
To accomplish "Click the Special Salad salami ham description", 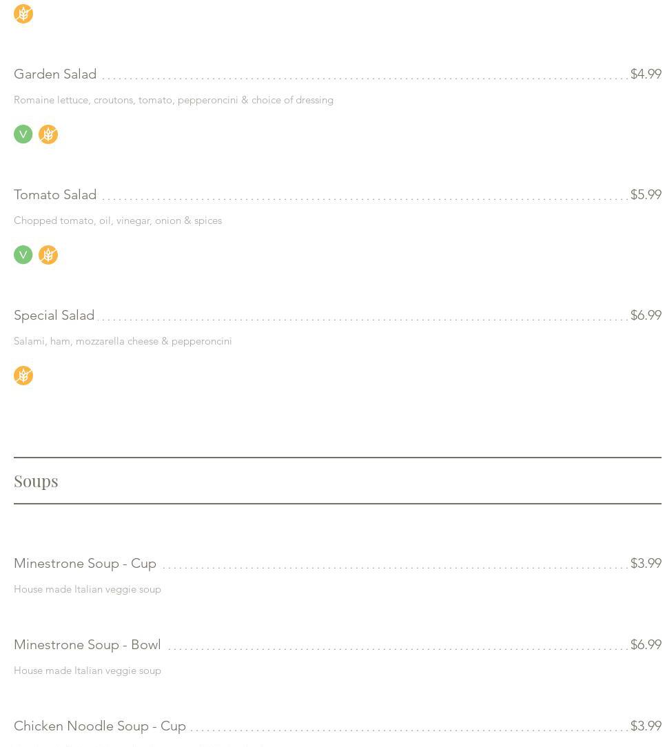I will pyautogui.click(x=123, y=342).
